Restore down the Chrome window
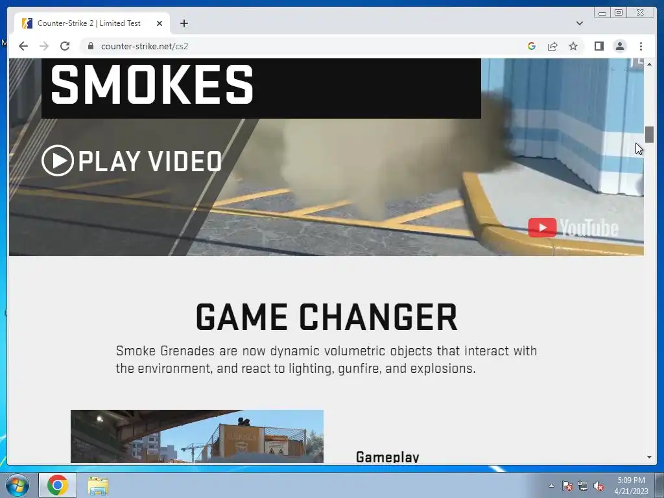 pyautogui.click(x=619, y=13)
